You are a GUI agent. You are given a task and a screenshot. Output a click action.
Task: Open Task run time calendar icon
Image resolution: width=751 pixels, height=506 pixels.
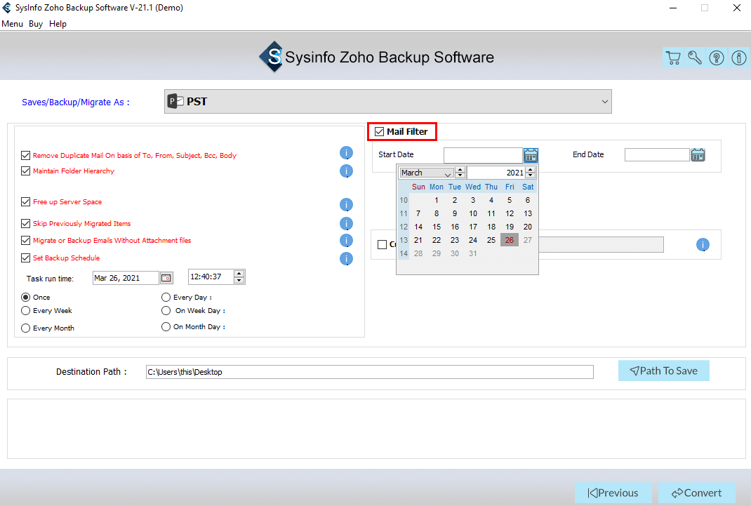(166, 278)
